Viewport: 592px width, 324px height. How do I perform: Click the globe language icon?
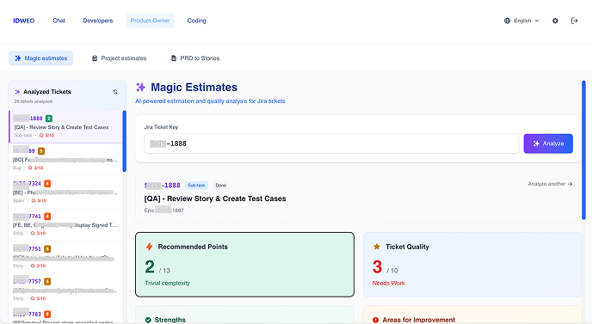click(507, 21)
